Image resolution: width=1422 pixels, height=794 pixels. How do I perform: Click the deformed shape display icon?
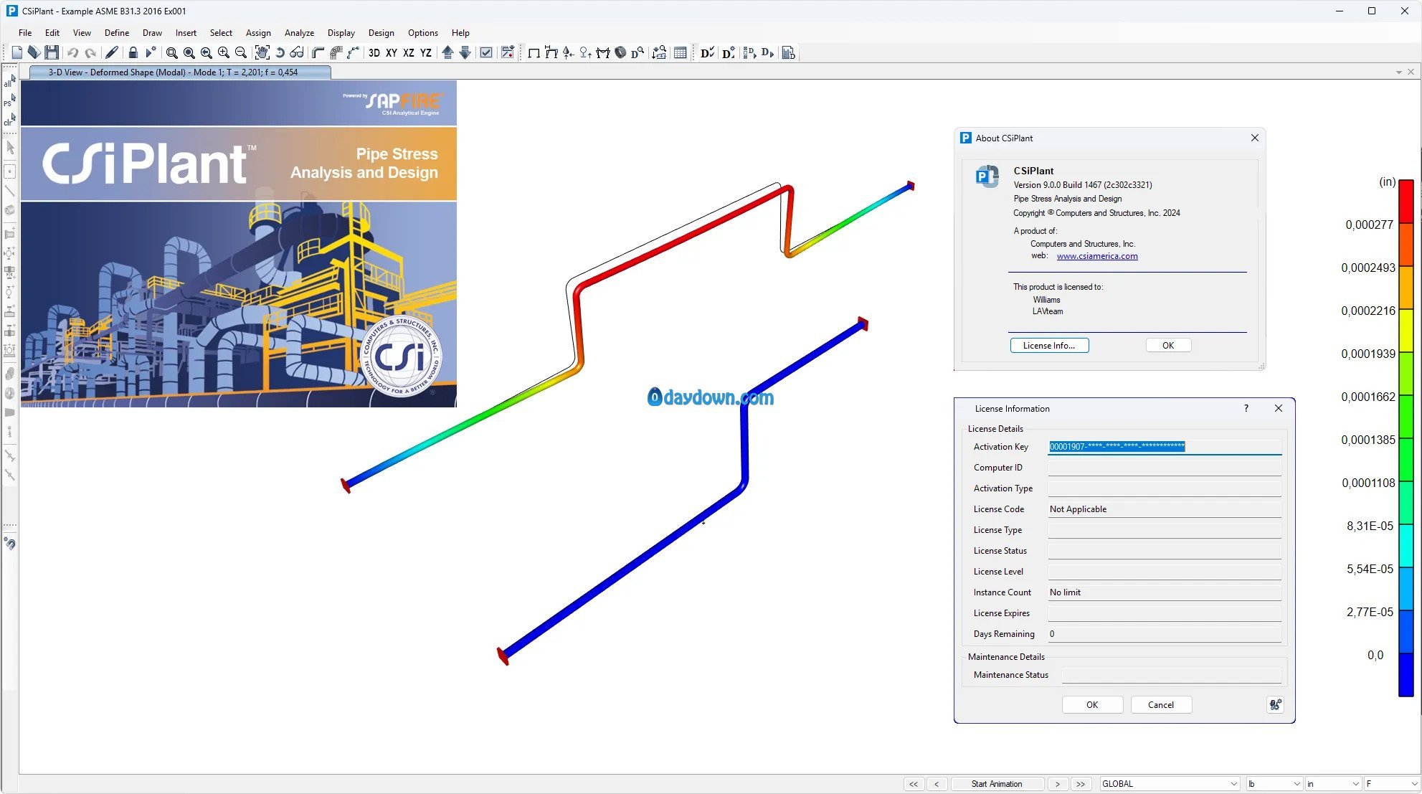click(551, 52)
